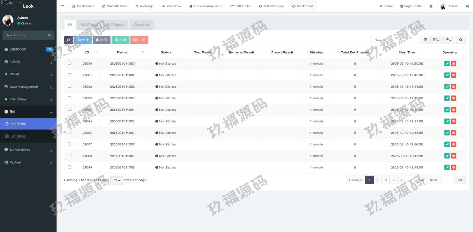The image size is (473, 232).
Task: Tick the select-all header checkbox
Action: [70, 52]
